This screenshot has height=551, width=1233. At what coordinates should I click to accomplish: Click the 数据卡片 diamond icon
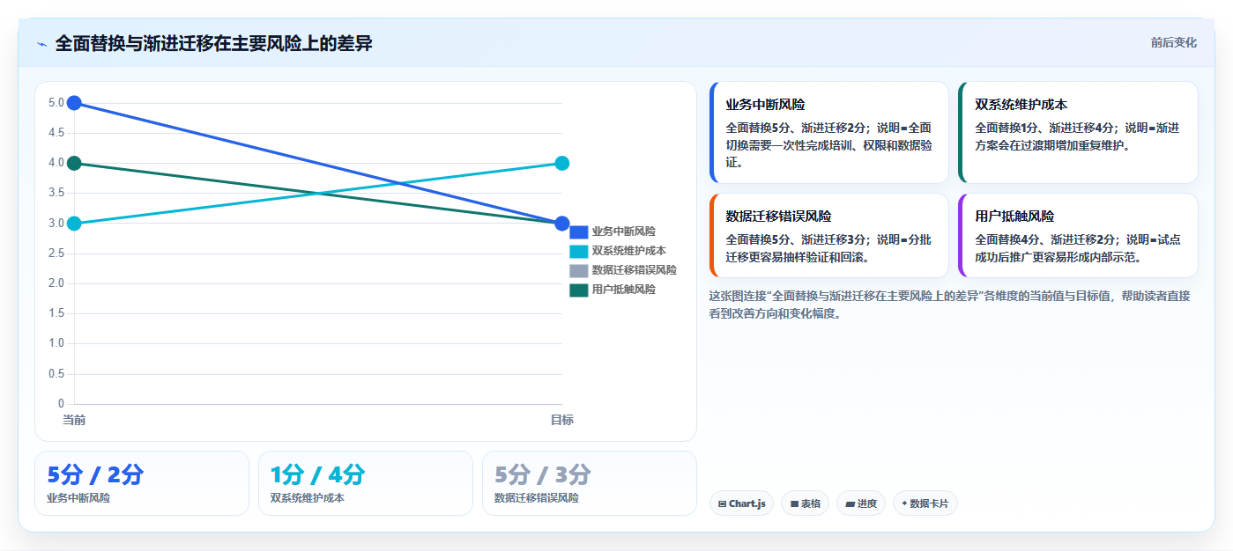(x=904, y=504)
